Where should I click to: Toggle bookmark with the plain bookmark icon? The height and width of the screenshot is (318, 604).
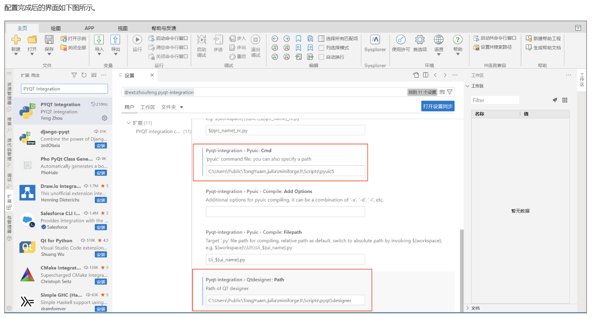point(298,38)
